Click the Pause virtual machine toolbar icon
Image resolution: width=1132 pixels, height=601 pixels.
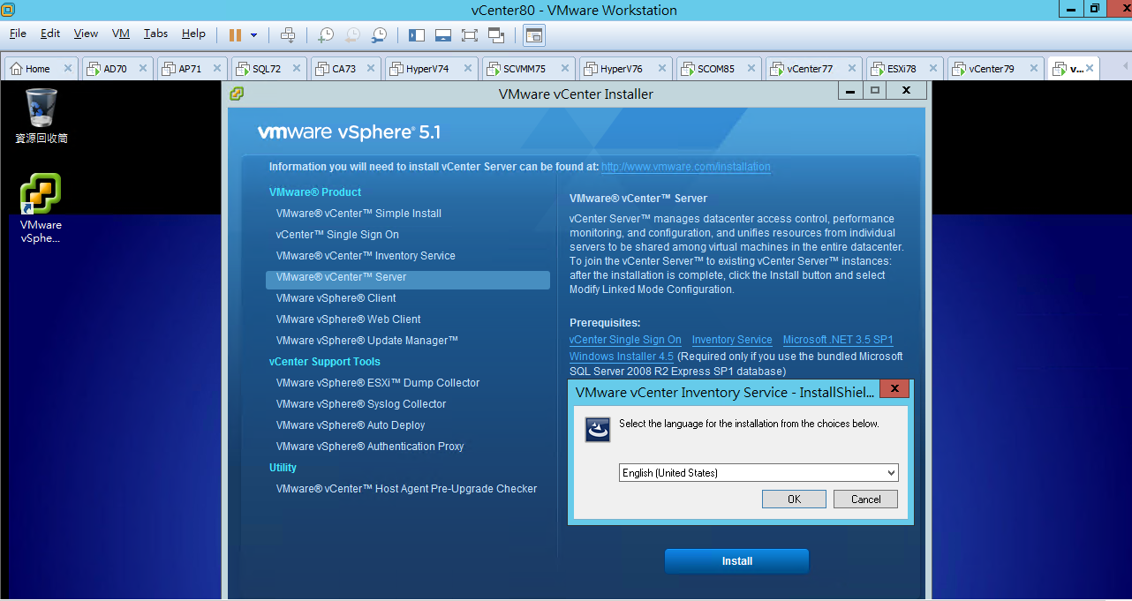pyautogui.click(x=235, y=35)
